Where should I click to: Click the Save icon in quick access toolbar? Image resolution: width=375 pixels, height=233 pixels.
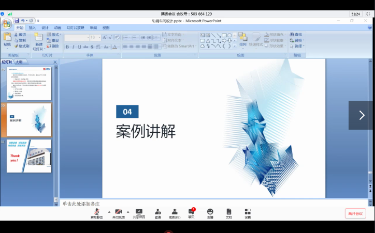[x=17, y=21]
